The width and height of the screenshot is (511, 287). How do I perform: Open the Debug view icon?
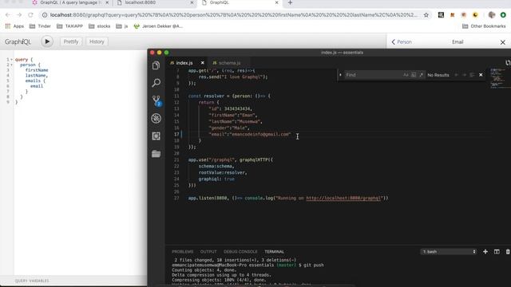point(156,119)
